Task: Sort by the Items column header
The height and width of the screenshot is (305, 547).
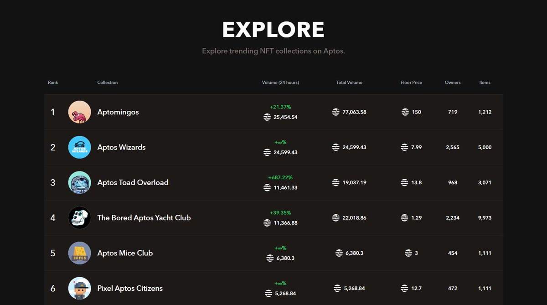Action: click(x=485, y=83)
